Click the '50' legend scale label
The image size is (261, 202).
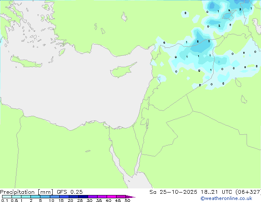(x=127, y=200)
